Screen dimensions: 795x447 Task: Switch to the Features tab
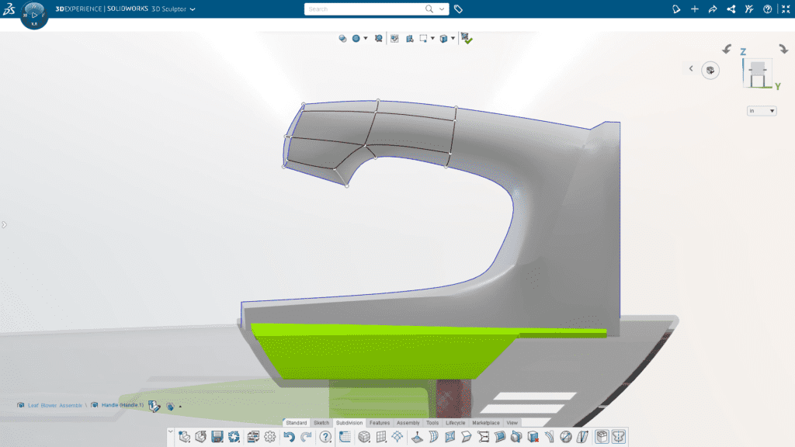point(380,423)
